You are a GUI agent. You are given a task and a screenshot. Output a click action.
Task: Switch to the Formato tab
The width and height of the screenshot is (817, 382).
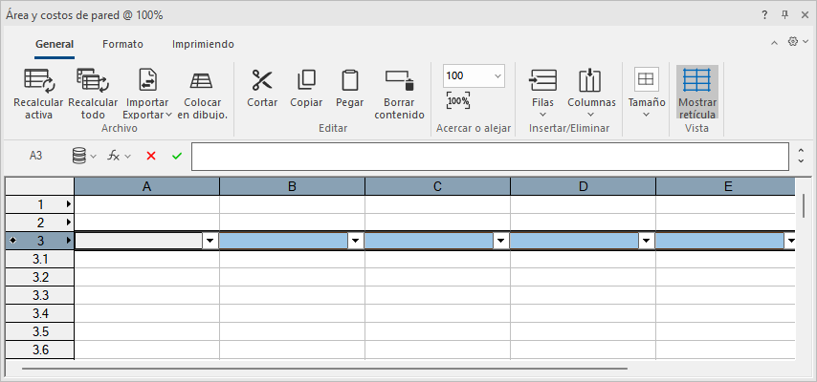(x=122, y=44)
